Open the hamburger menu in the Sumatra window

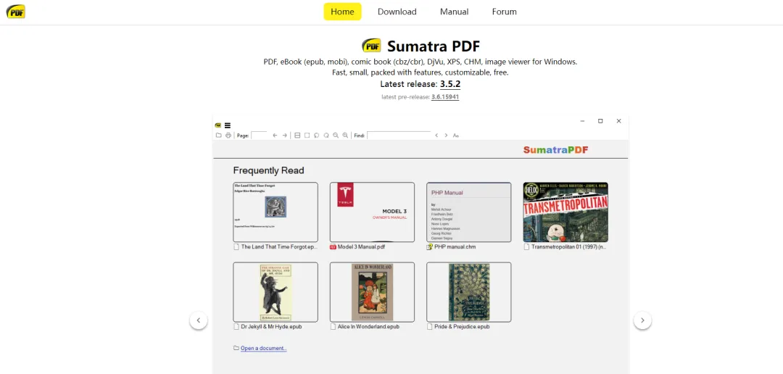pos(228,125)
